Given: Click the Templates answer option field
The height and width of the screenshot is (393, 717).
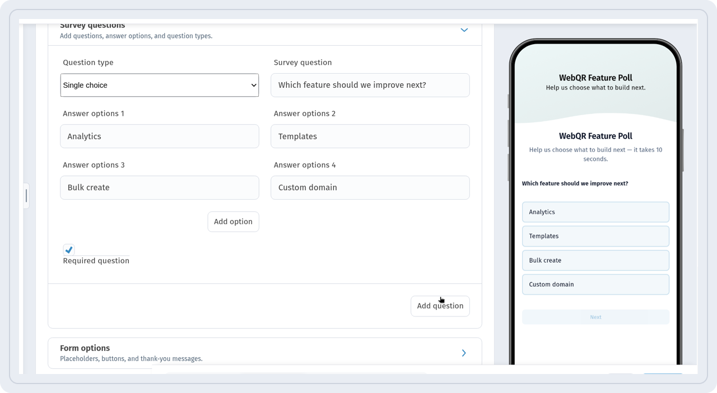Looking at the screenshot, I should click(370, 136).
